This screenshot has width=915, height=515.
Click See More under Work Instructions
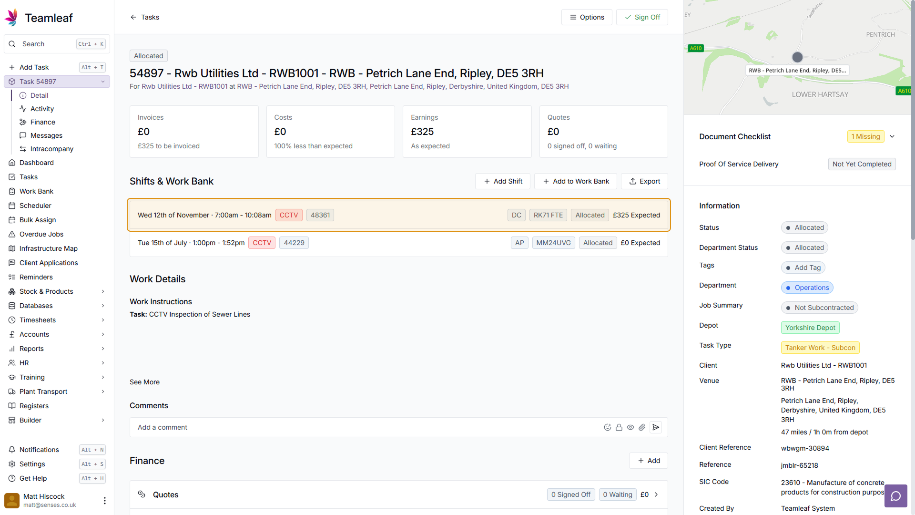pos(144,382)
